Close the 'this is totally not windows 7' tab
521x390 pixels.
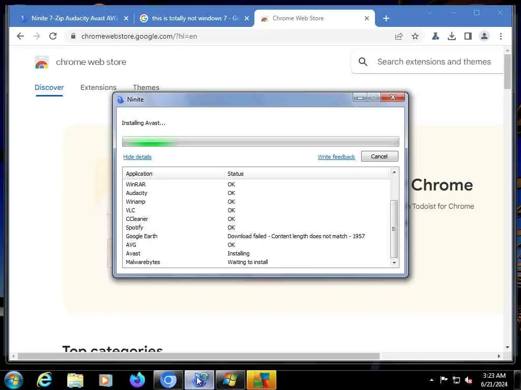coord(247,18)
